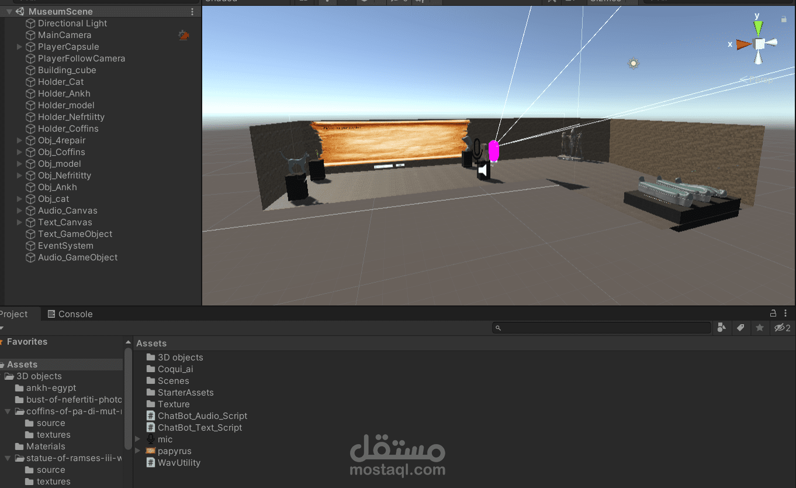The image size is (796, 488).
Task: Expand the mic asset sub-items
Action: point(138,439)
